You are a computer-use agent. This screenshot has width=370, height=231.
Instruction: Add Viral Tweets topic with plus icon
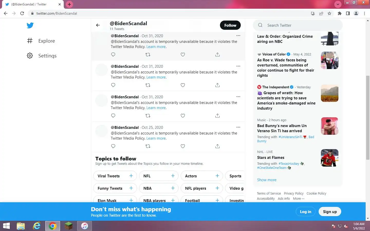(x=131, y=176)
